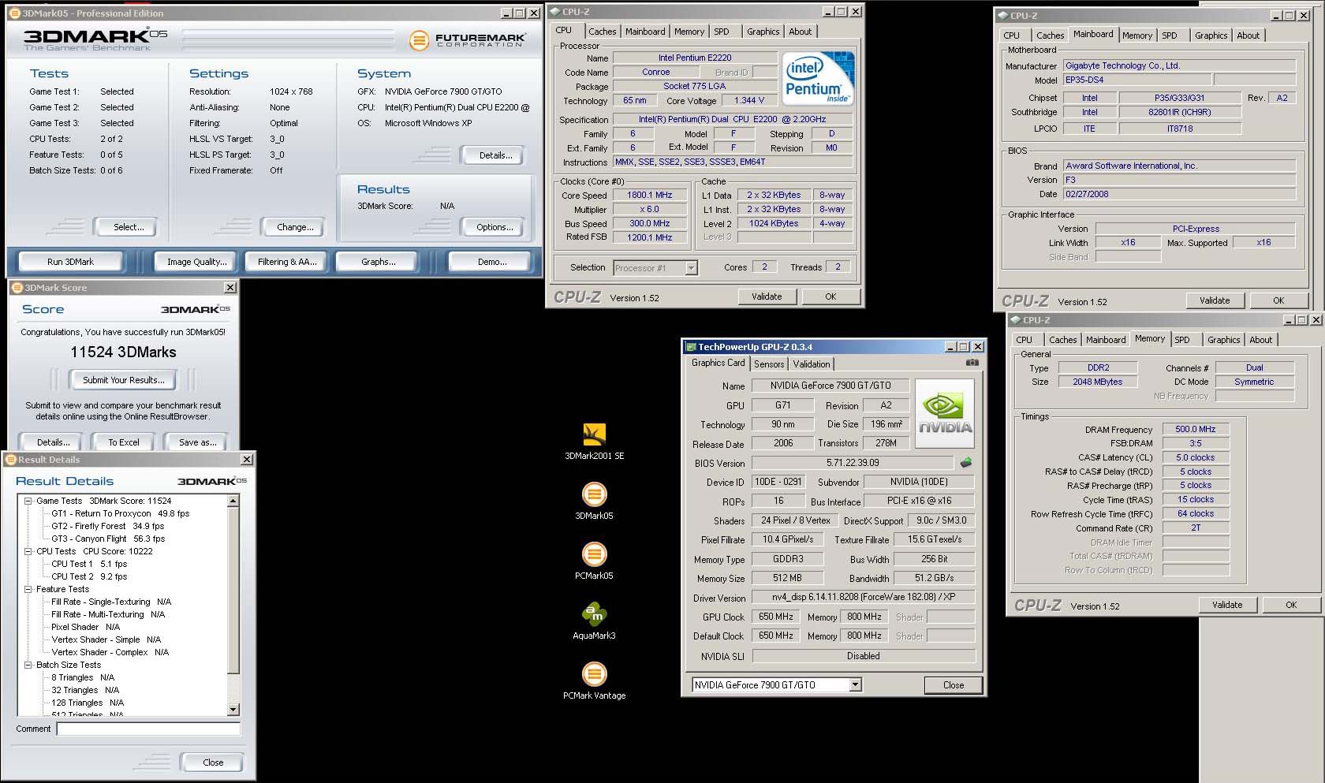Click the DRAM Frequency 500.0 MHz value
1325x783 pixels.
tap(1196, 429)
